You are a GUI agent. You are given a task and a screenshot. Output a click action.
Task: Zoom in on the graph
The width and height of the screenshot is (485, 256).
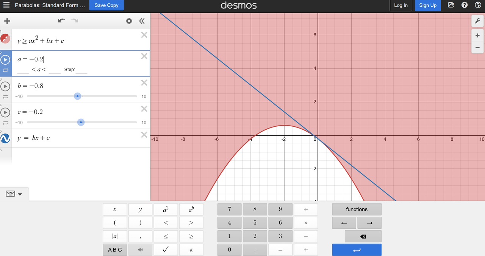click(x=477, y=35)
